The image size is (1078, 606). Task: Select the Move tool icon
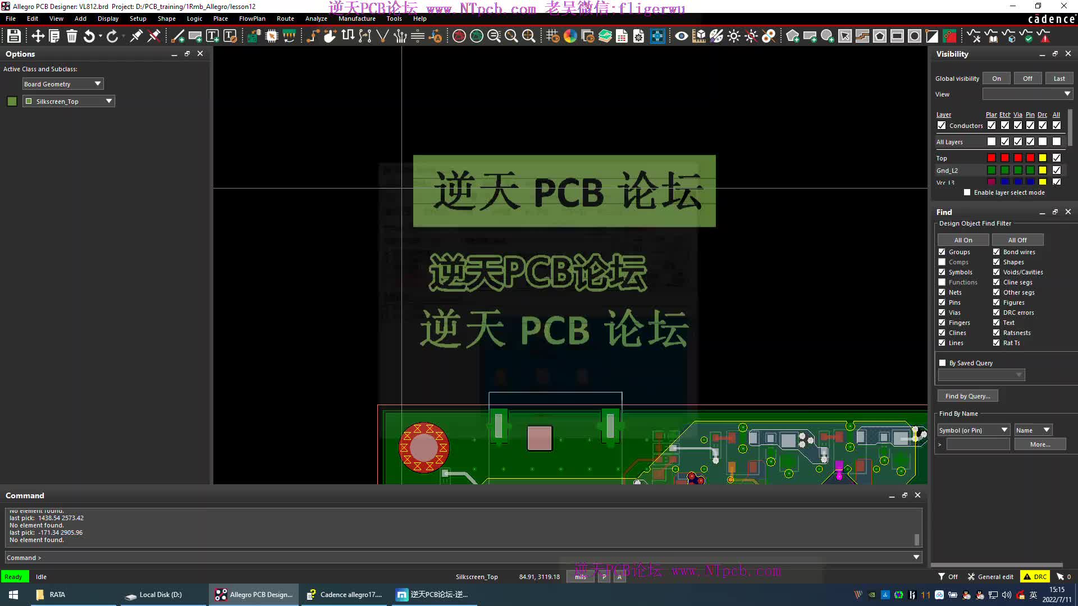[38, 36]
